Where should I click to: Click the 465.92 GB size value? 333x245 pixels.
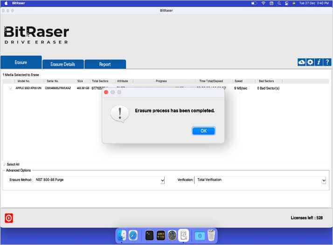[83, 88]
